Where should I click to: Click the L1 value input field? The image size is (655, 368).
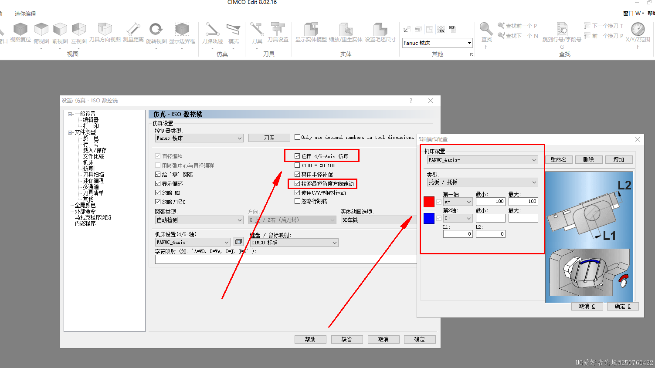pyautogui.click(x=458, y=234)
